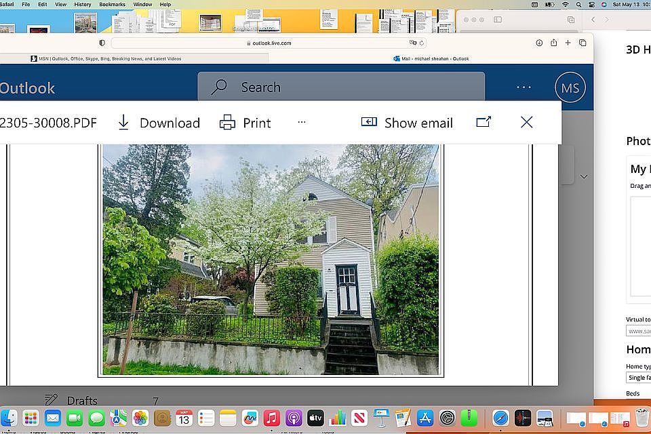
Task: Show Safari downloads
Action: (539, 43)
